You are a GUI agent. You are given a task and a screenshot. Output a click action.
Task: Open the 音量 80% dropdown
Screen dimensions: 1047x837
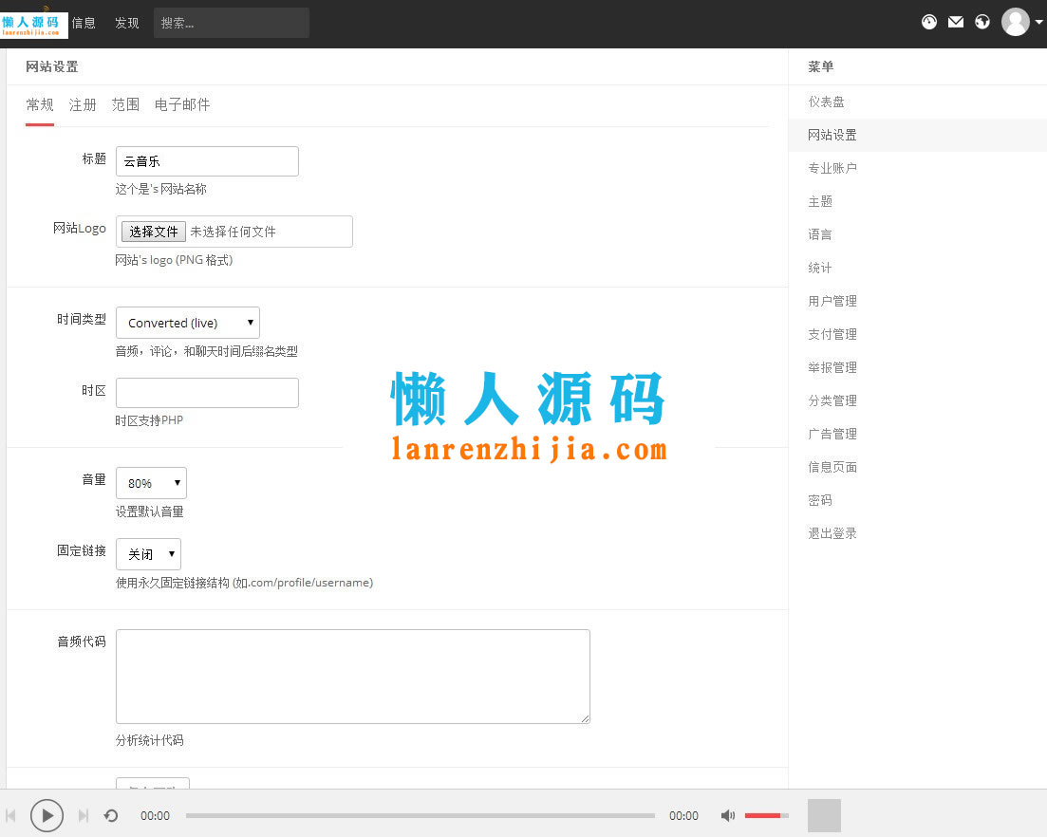[x=151, y=483]
